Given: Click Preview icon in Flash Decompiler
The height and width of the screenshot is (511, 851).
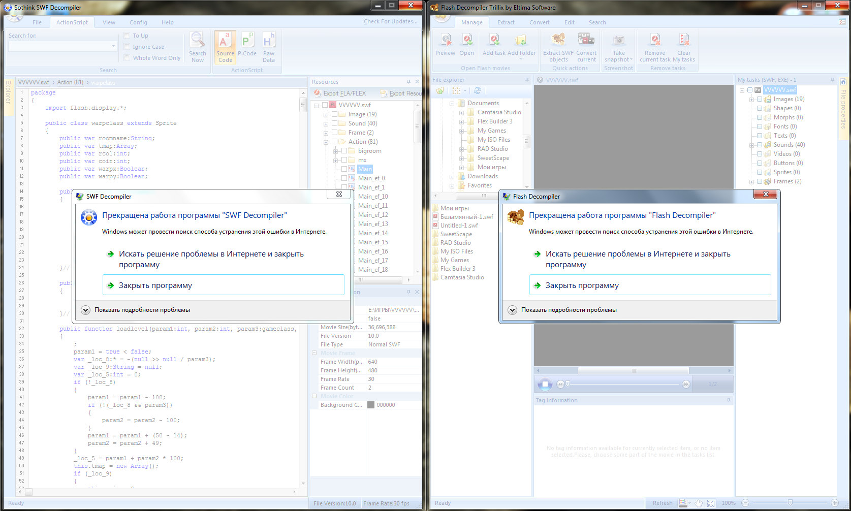Looking at the screenshot, I should 446,40.
